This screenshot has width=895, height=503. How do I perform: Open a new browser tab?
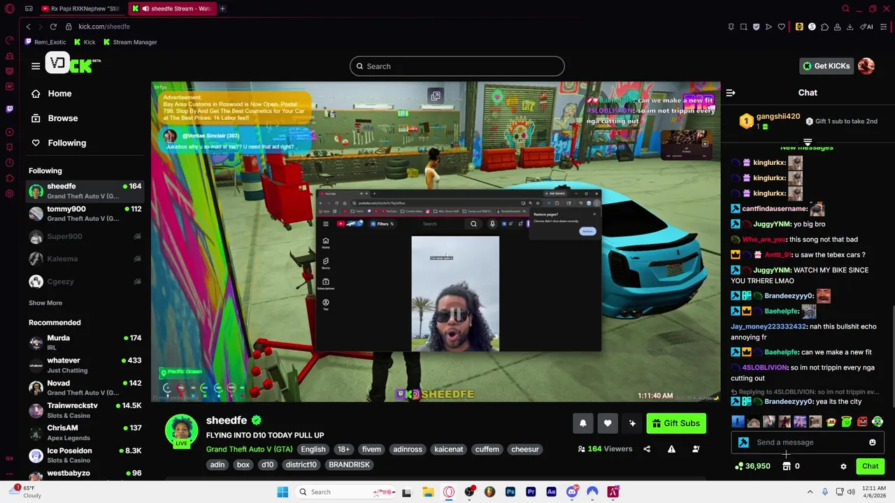point(222,8)
